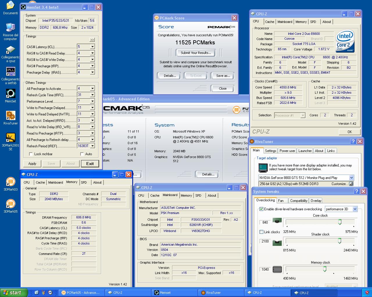Switch to the Memset taskbar button
The height and width of the screenshot is (297, 372).
pos(175,293)
